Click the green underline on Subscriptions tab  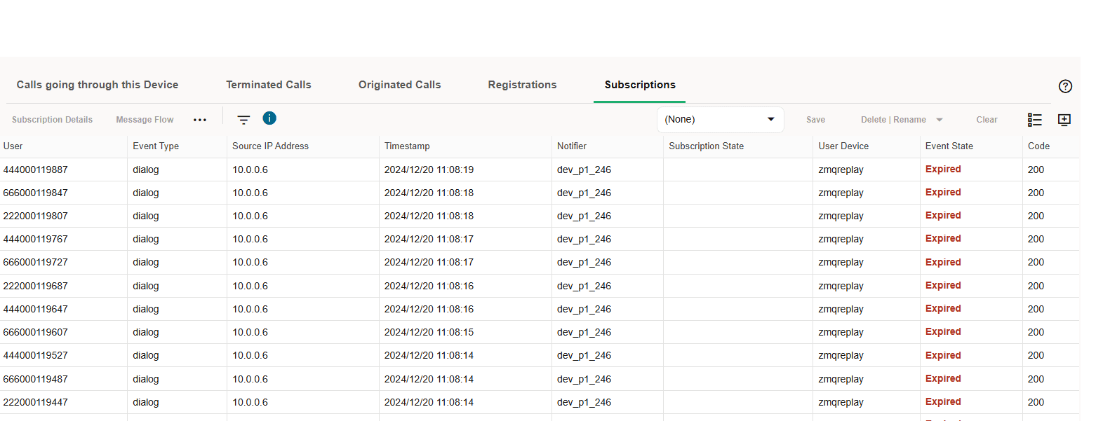(639, 101)
